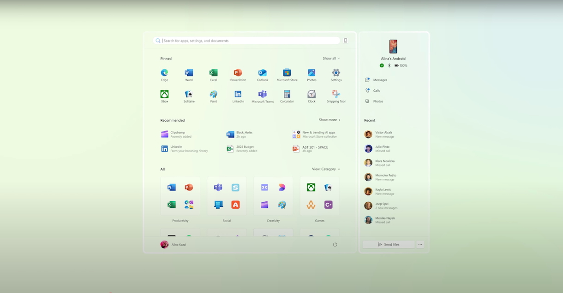
Task: Launch Paint from pinned apps
Action: 213,96
